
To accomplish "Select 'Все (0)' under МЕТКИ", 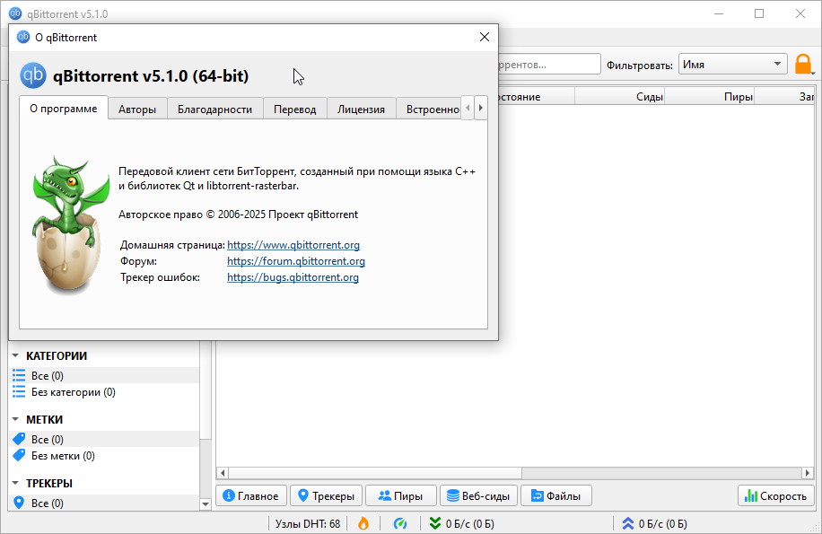I will 104,439.
